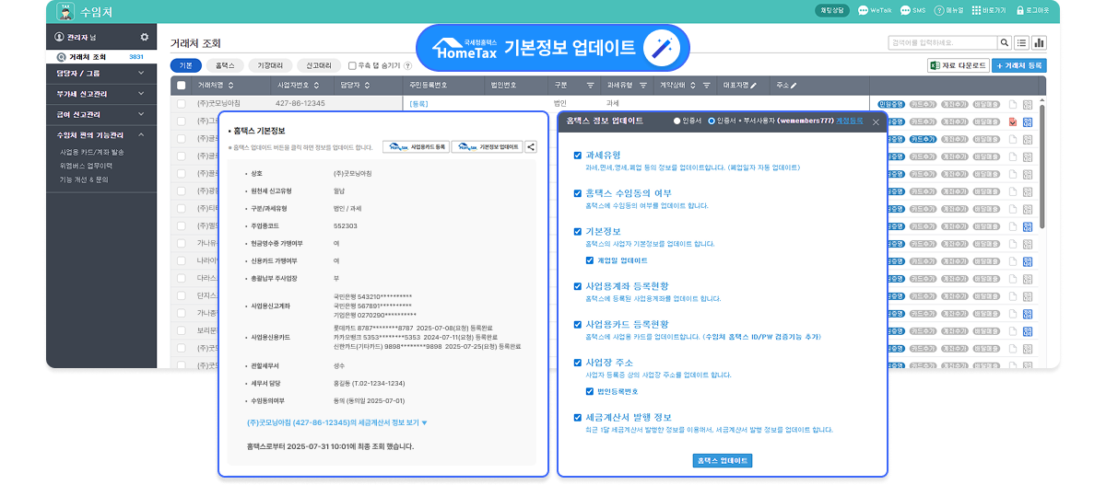Image resolution: width=1106 pixels, height=485 pixels.
Task: Edit 주소 column pencil icon
Action: point(794,85)
